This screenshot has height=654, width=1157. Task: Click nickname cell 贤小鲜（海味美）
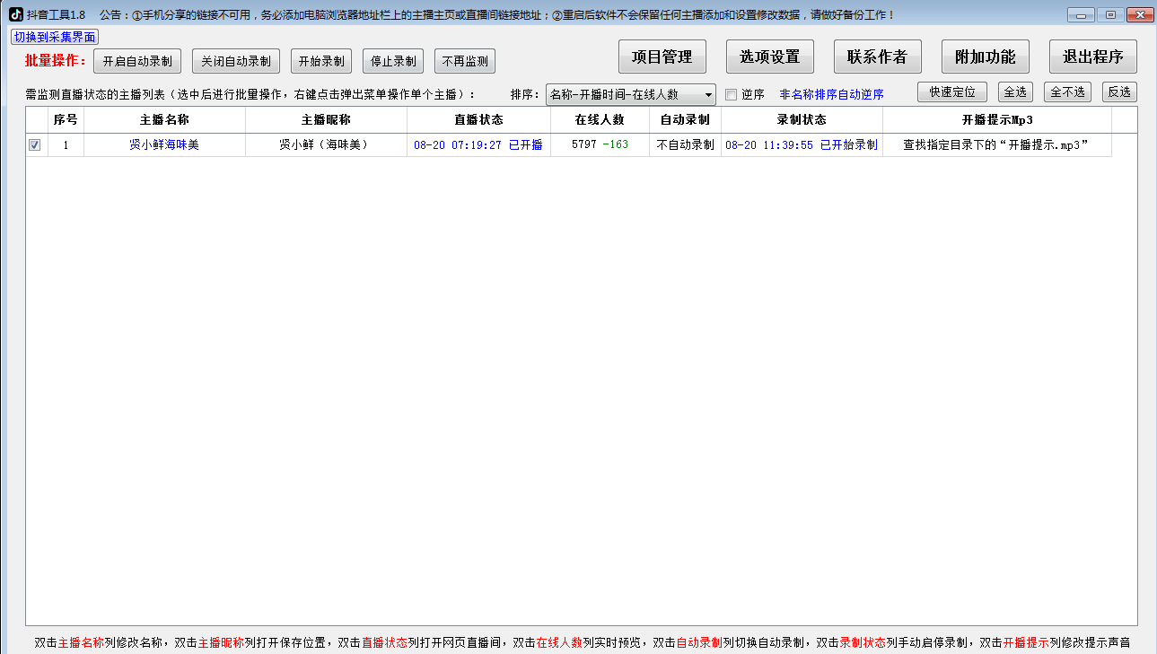point(326,144)
